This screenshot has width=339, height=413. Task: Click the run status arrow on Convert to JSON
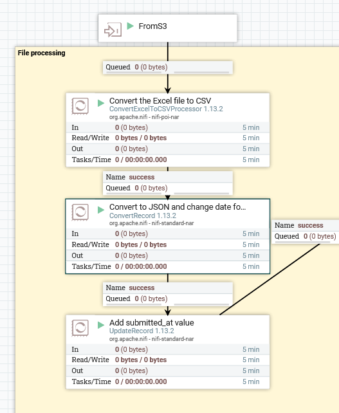[101, 210]
